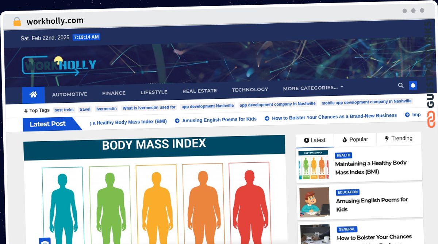This screenshot has width=438, height=244.
Task: Open sidebar article 'Maintaining a Healthy Body Mass Index'
Action: point(371,168)
